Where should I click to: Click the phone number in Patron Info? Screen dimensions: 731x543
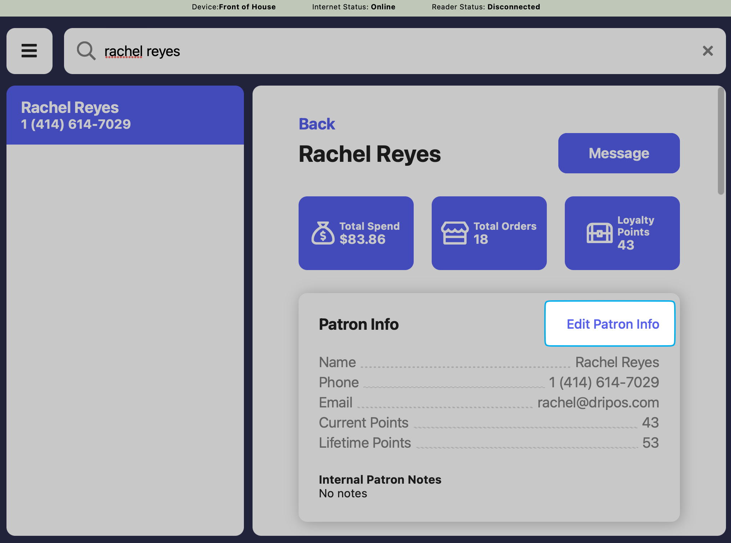click(604, 382)
